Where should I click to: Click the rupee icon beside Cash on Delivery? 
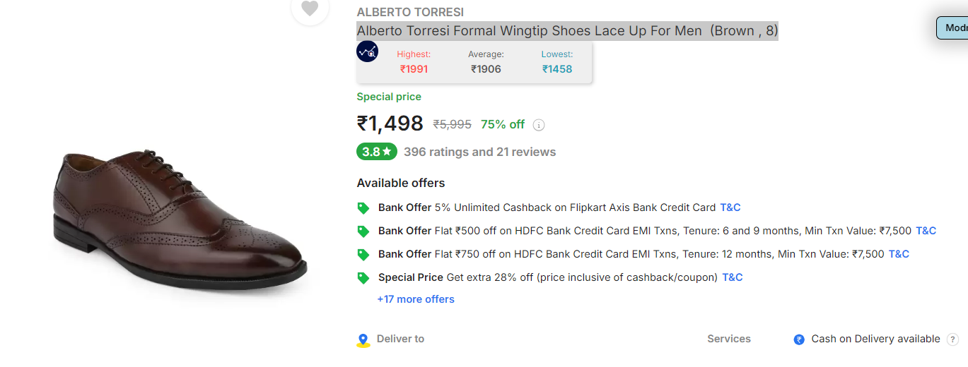799,339
